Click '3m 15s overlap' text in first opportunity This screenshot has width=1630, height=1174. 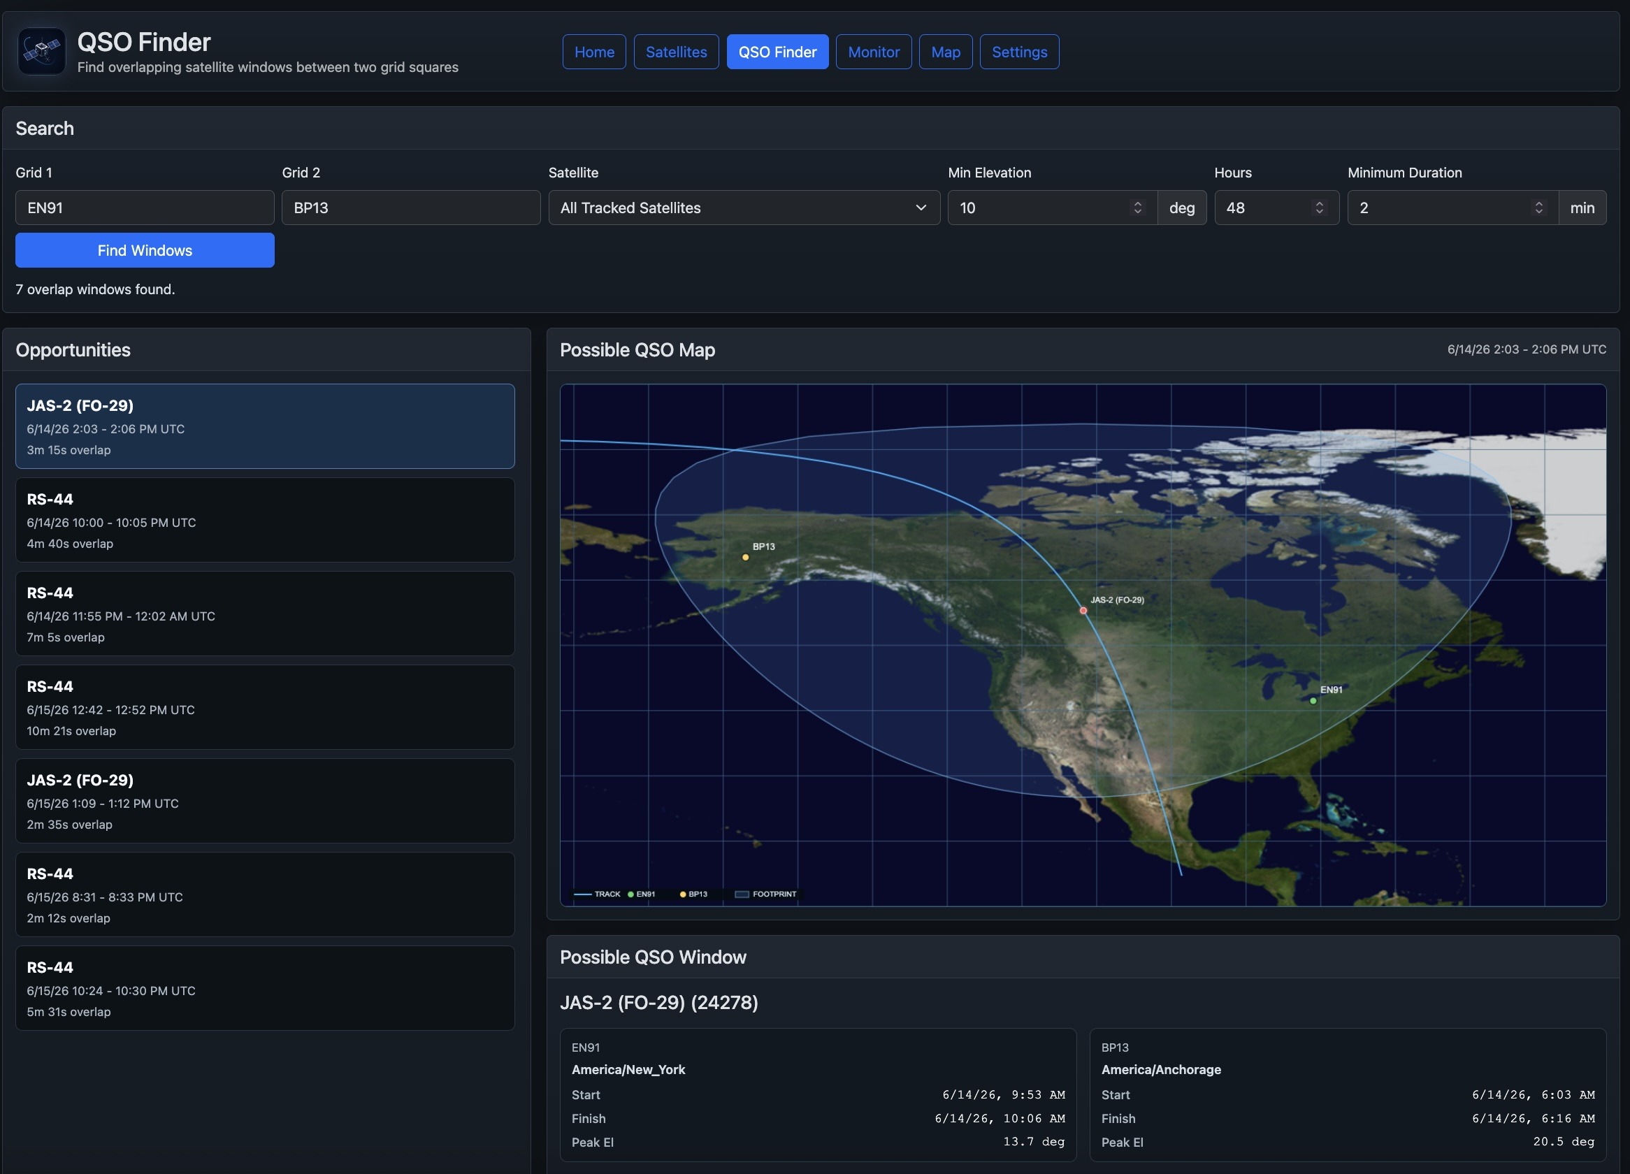tap(69, 450)
